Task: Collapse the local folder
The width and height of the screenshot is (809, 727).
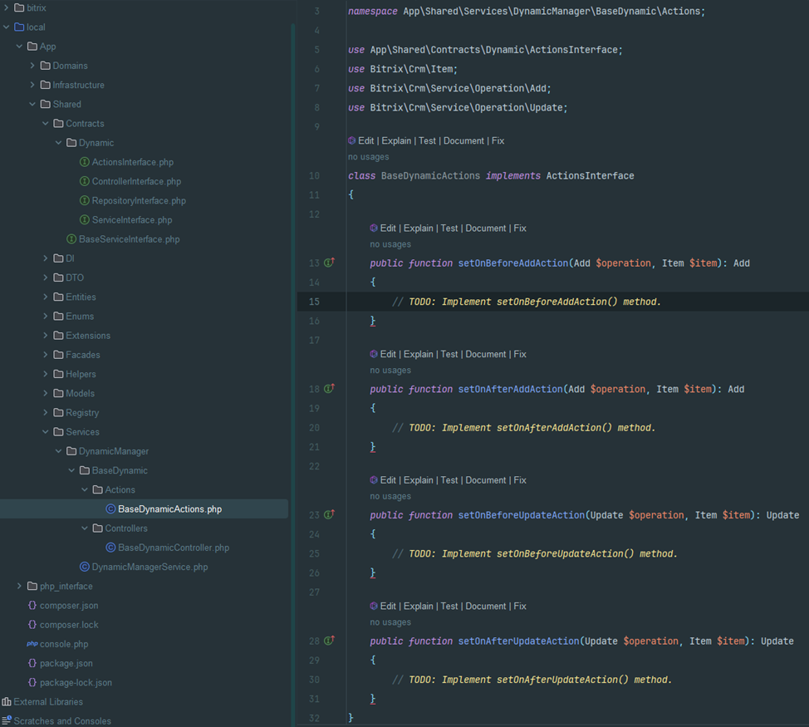Action: coord(6,27)
